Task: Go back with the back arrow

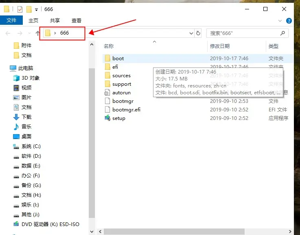Action: (8, 33)
